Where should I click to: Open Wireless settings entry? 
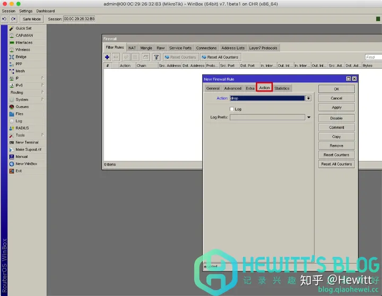click(23, 50)
